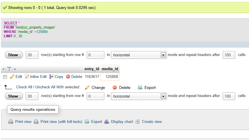Click the Create view icon
This screenshot has width=249, height=140.
[x=137, y=122]
